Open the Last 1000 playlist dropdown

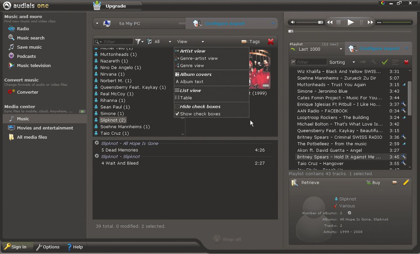click(x=316, y=49)
